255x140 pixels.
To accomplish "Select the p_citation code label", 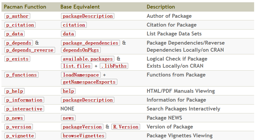I will pyautogui.click(x=20, y=25).
